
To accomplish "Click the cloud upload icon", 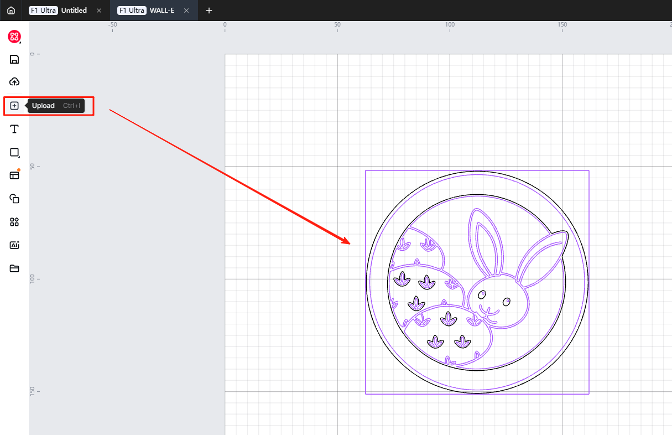I will point(14,82).
